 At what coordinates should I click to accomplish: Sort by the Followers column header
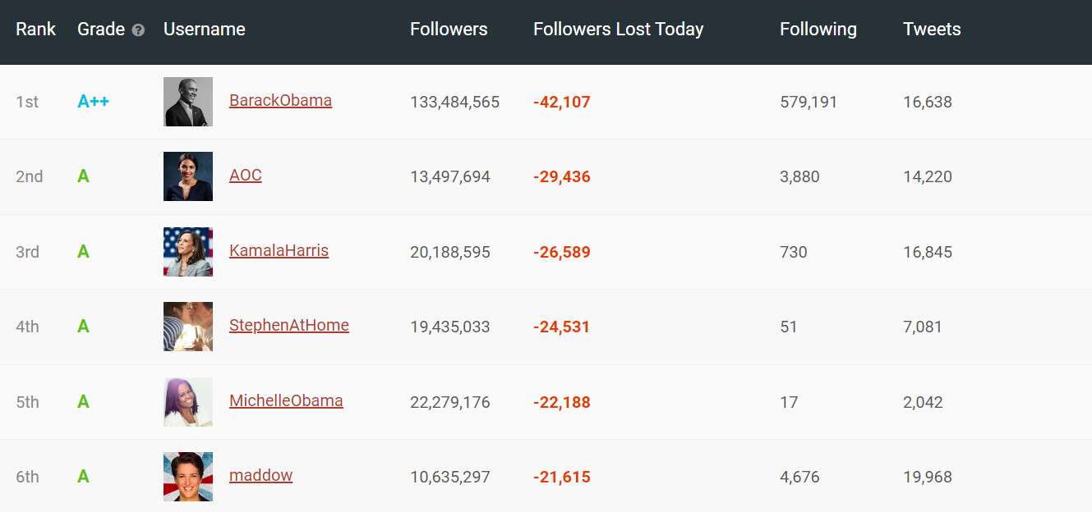point(449,30)
